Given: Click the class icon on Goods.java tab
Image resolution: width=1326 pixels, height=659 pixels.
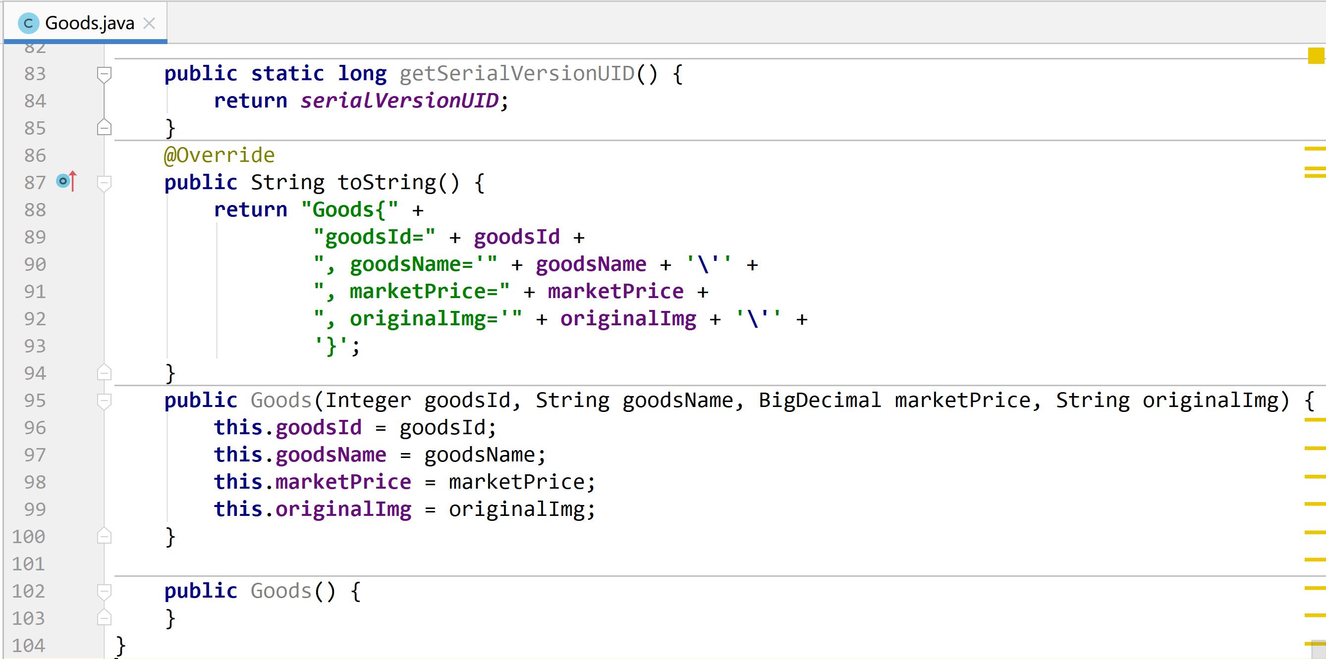Looking at the screenshot, I should [28, 23].
